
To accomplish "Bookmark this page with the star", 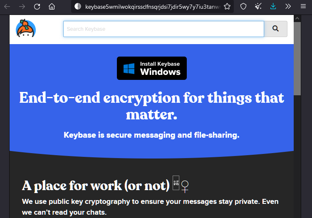I will coord(227,7).
